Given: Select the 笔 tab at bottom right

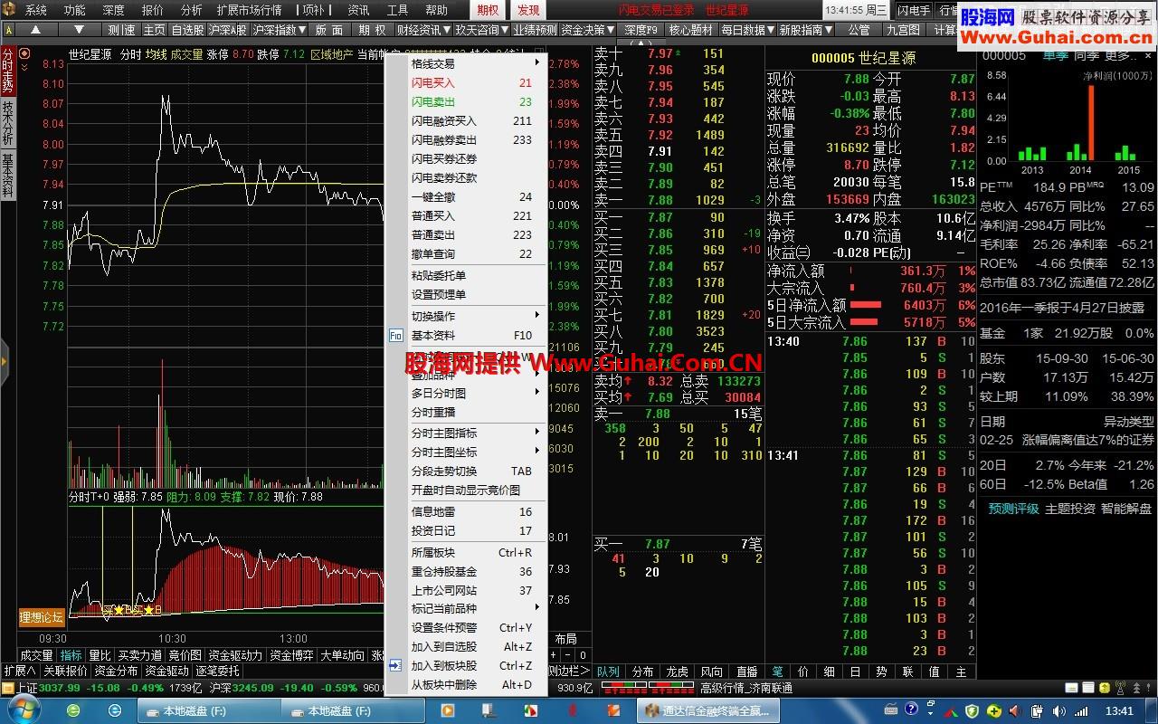Looking at the screenshot, I should (x=777, y=672).
